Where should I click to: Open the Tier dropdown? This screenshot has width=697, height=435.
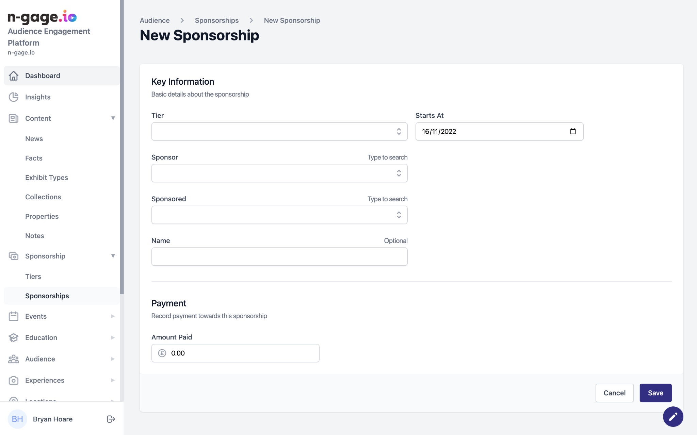(279, 132)
